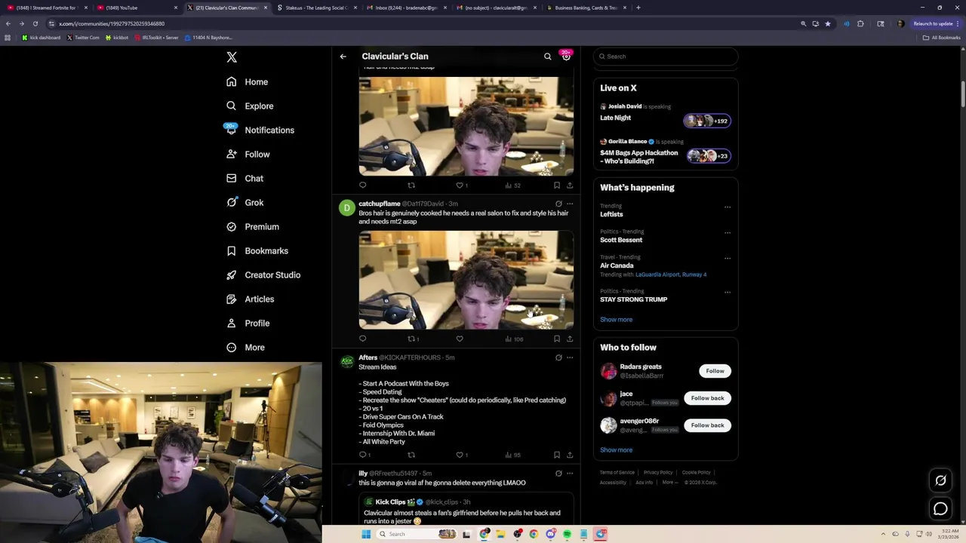966x543 pixels.
Task: Bookmark Afters Stream Ideas post
Action: coord(557,455)
